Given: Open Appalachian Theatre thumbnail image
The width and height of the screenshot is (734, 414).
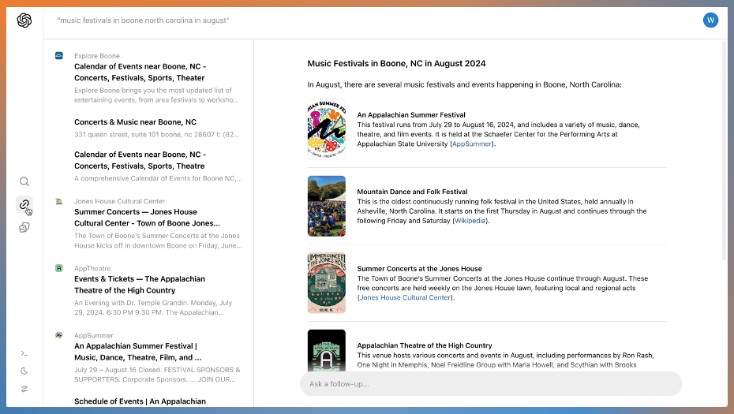Looking at the screenshot, I should point(326,350).
